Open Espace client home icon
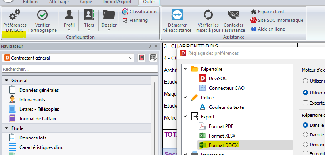The image size is (325, 155). [254, 12]
